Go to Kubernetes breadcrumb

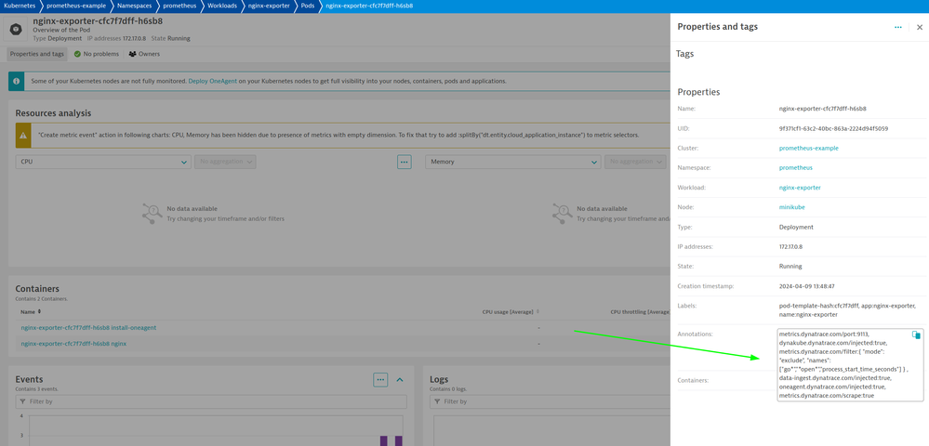coord(19,6)
